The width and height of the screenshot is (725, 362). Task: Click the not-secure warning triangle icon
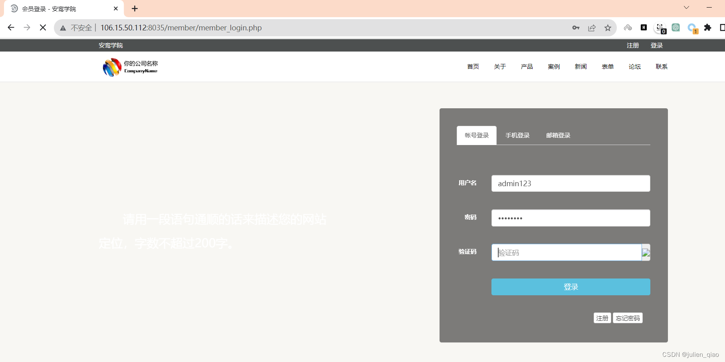[x=63, y=28]
